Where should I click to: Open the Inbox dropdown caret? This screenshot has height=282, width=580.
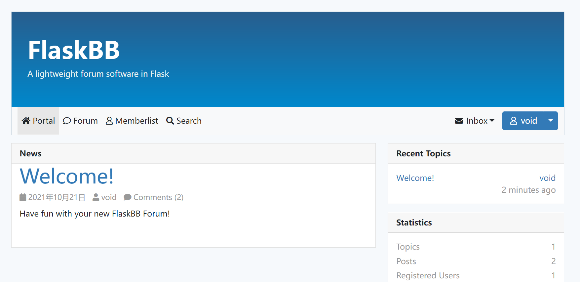pos(492,121)
